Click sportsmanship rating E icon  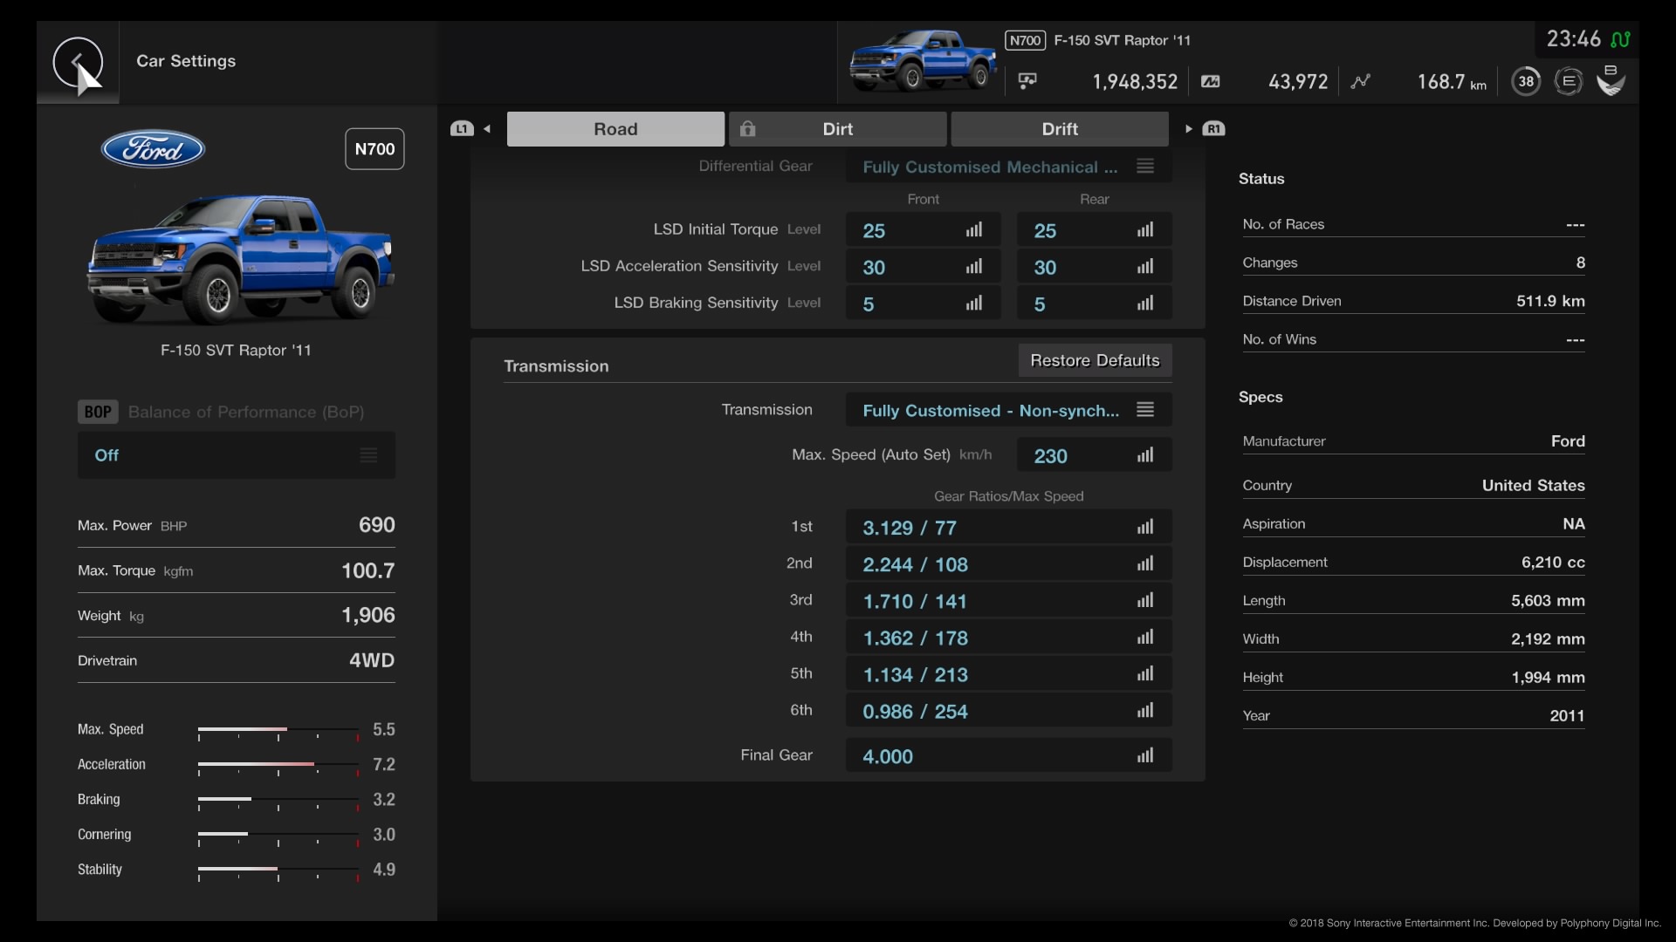[1568, 81]
